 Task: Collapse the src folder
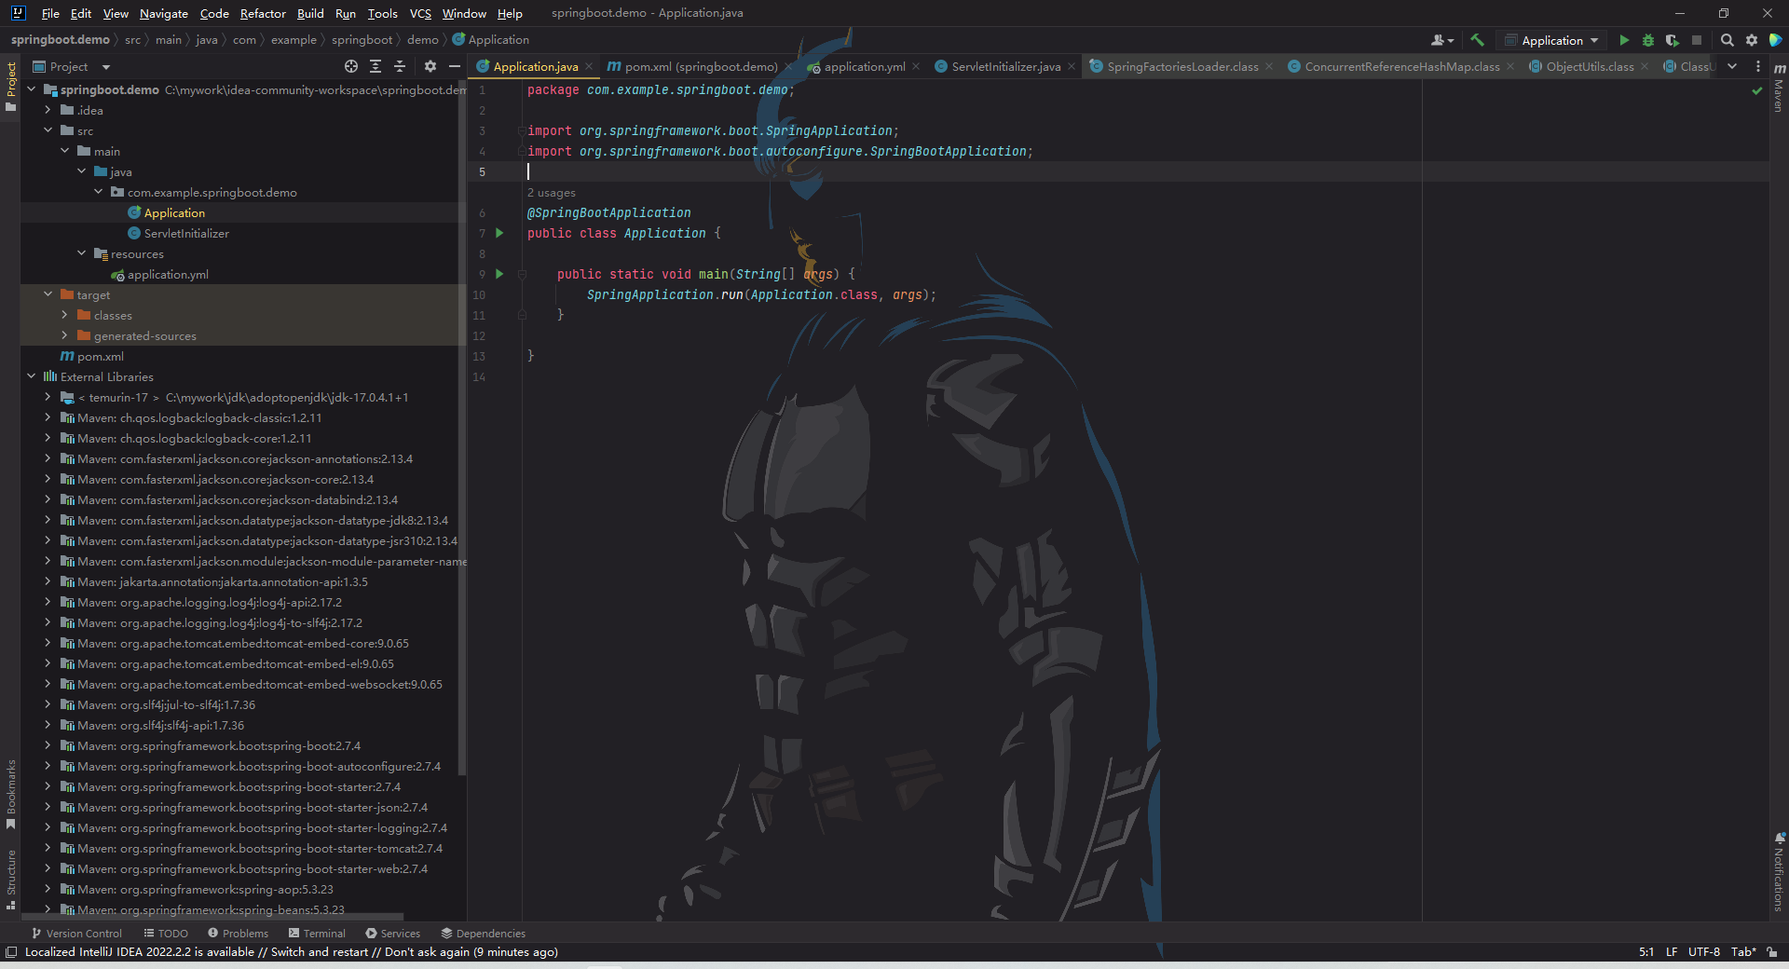(x=48, y=130)
